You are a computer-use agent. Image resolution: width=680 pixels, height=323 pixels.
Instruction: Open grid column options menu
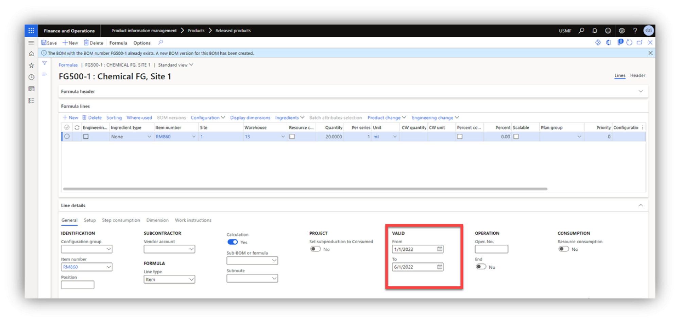point(642,128)
